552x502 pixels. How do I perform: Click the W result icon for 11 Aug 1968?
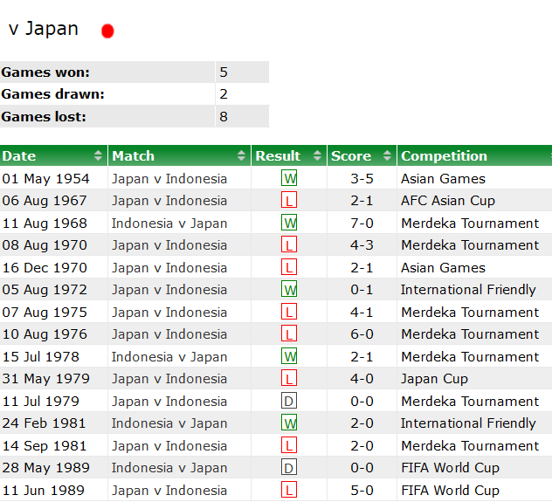point(289,223)
